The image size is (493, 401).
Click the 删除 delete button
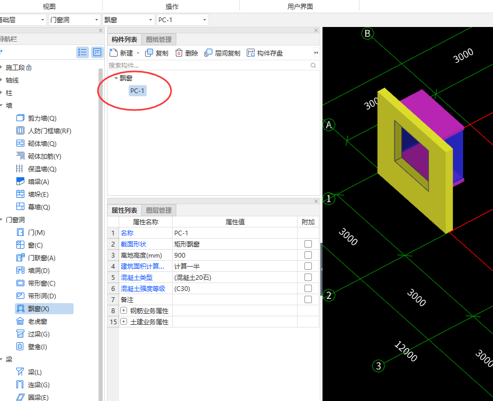[x=186, y=53]
